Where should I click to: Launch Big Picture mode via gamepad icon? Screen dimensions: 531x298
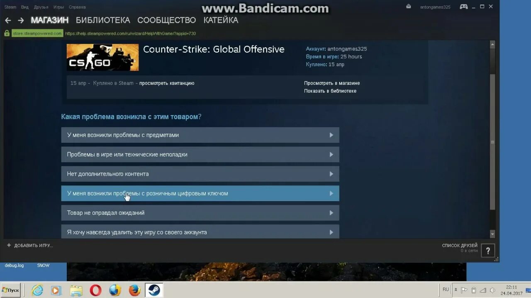[464, 7]
